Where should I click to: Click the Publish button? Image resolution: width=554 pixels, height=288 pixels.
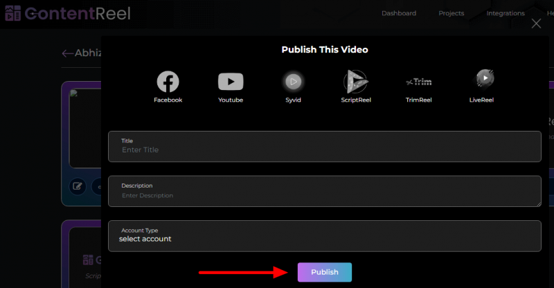point(324,272)
